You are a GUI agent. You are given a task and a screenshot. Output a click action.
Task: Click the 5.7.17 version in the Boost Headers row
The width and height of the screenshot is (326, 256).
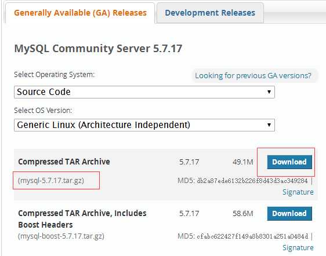point(189,214)
